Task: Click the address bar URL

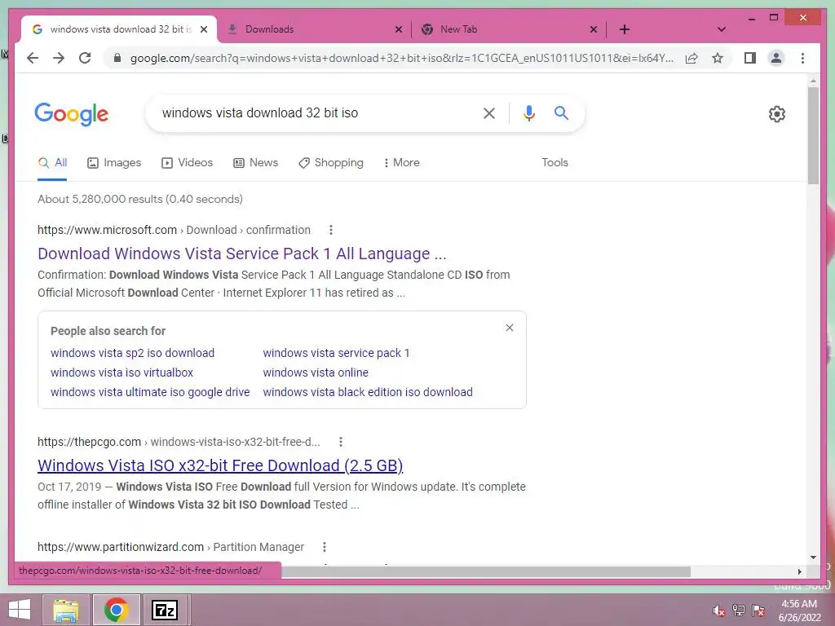Action: coord(401,58)
